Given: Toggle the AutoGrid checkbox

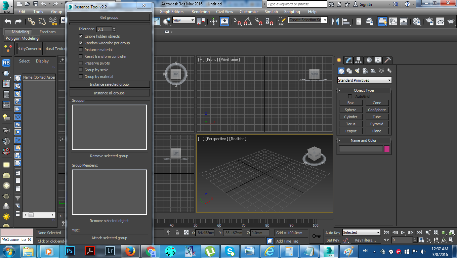Looking at the screenshot, I should pos(350,96).
